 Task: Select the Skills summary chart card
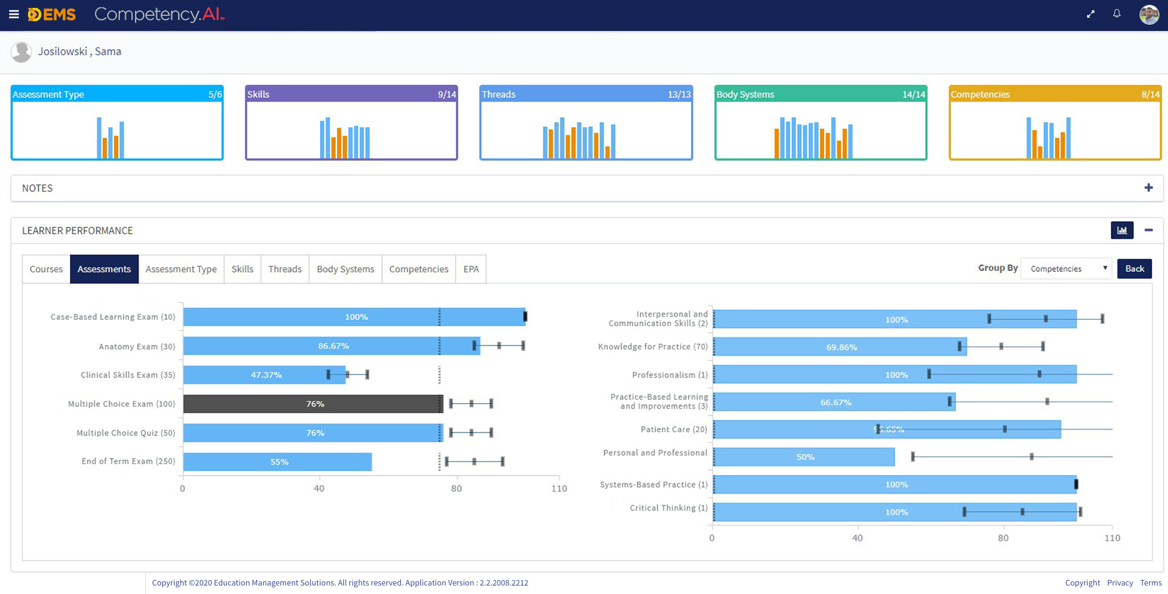pyautogui.click(x=351, y=123)
